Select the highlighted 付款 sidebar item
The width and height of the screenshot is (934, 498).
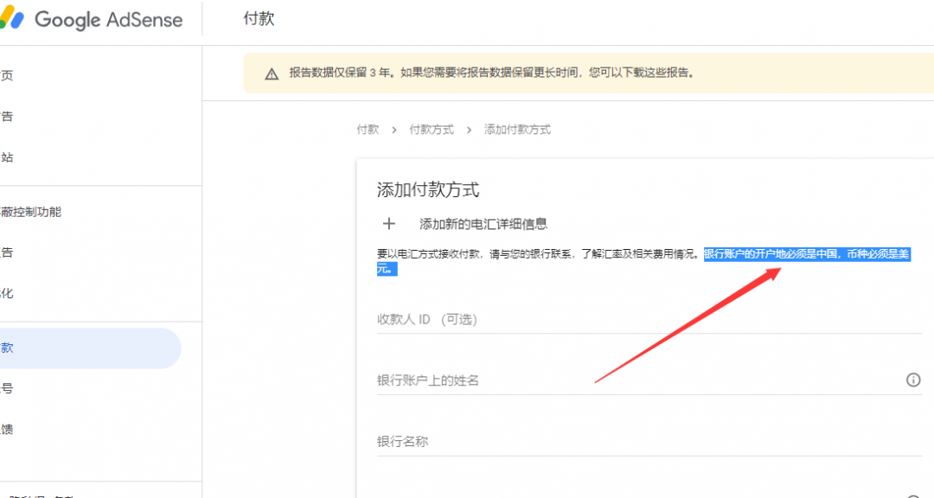(91, 348)
